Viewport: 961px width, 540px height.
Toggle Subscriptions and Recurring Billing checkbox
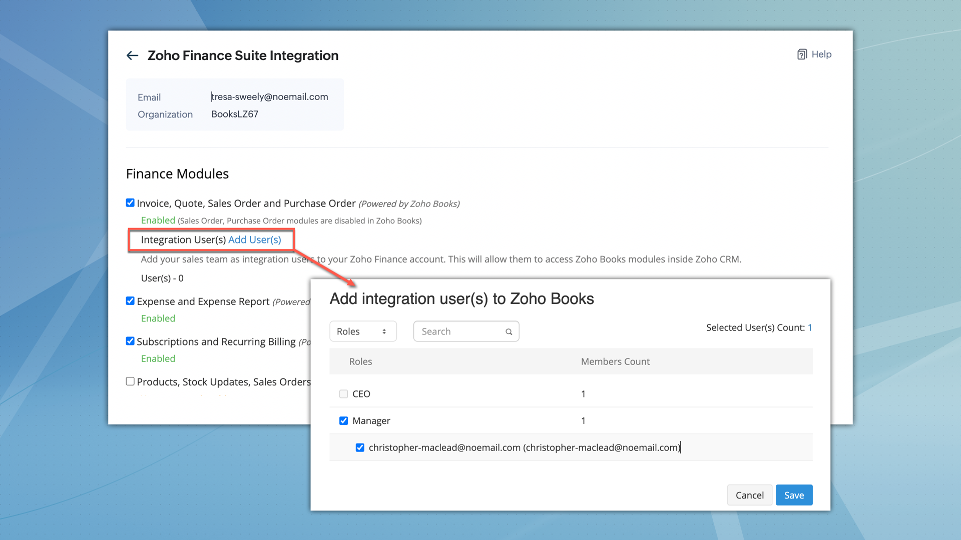click(130, 341)
